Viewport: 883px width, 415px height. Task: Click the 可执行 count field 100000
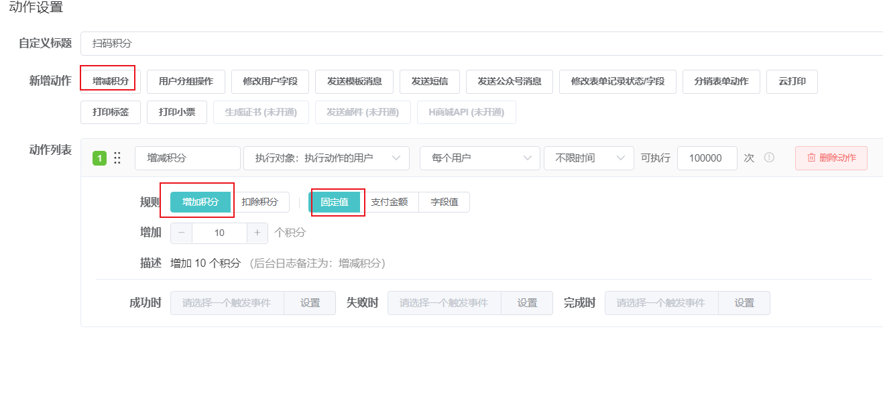707,158
